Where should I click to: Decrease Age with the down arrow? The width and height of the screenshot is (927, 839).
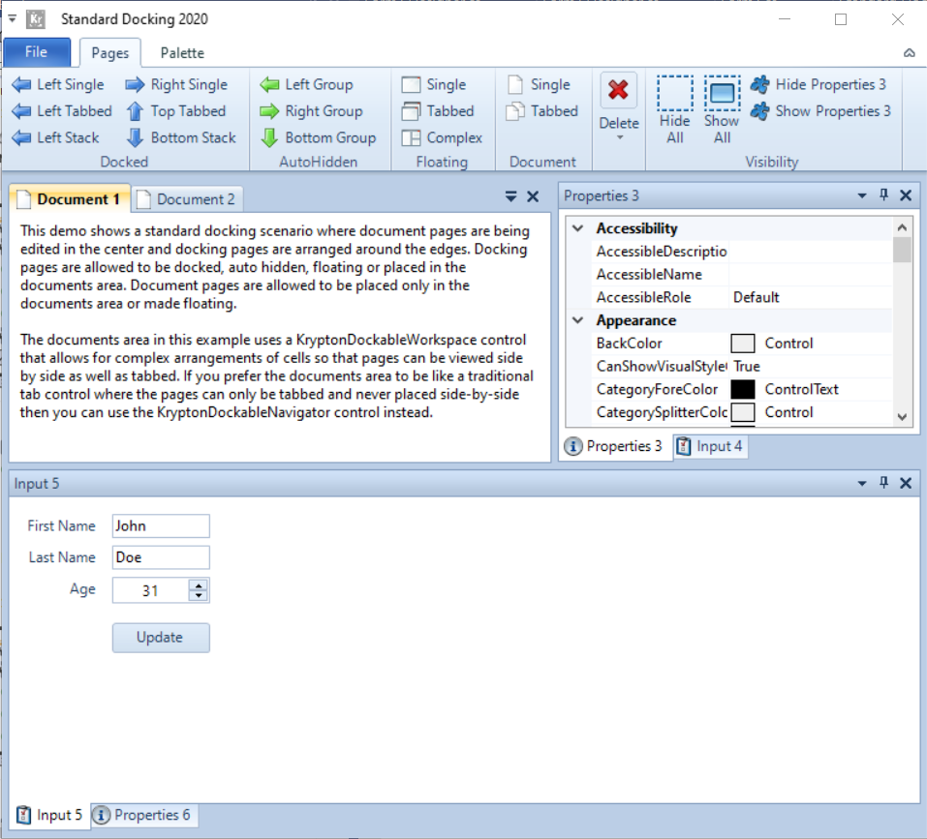199,596
